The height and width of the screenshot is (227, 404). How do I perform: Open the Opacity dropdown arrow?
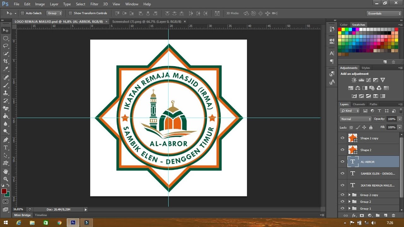click(x=400, y=119)
